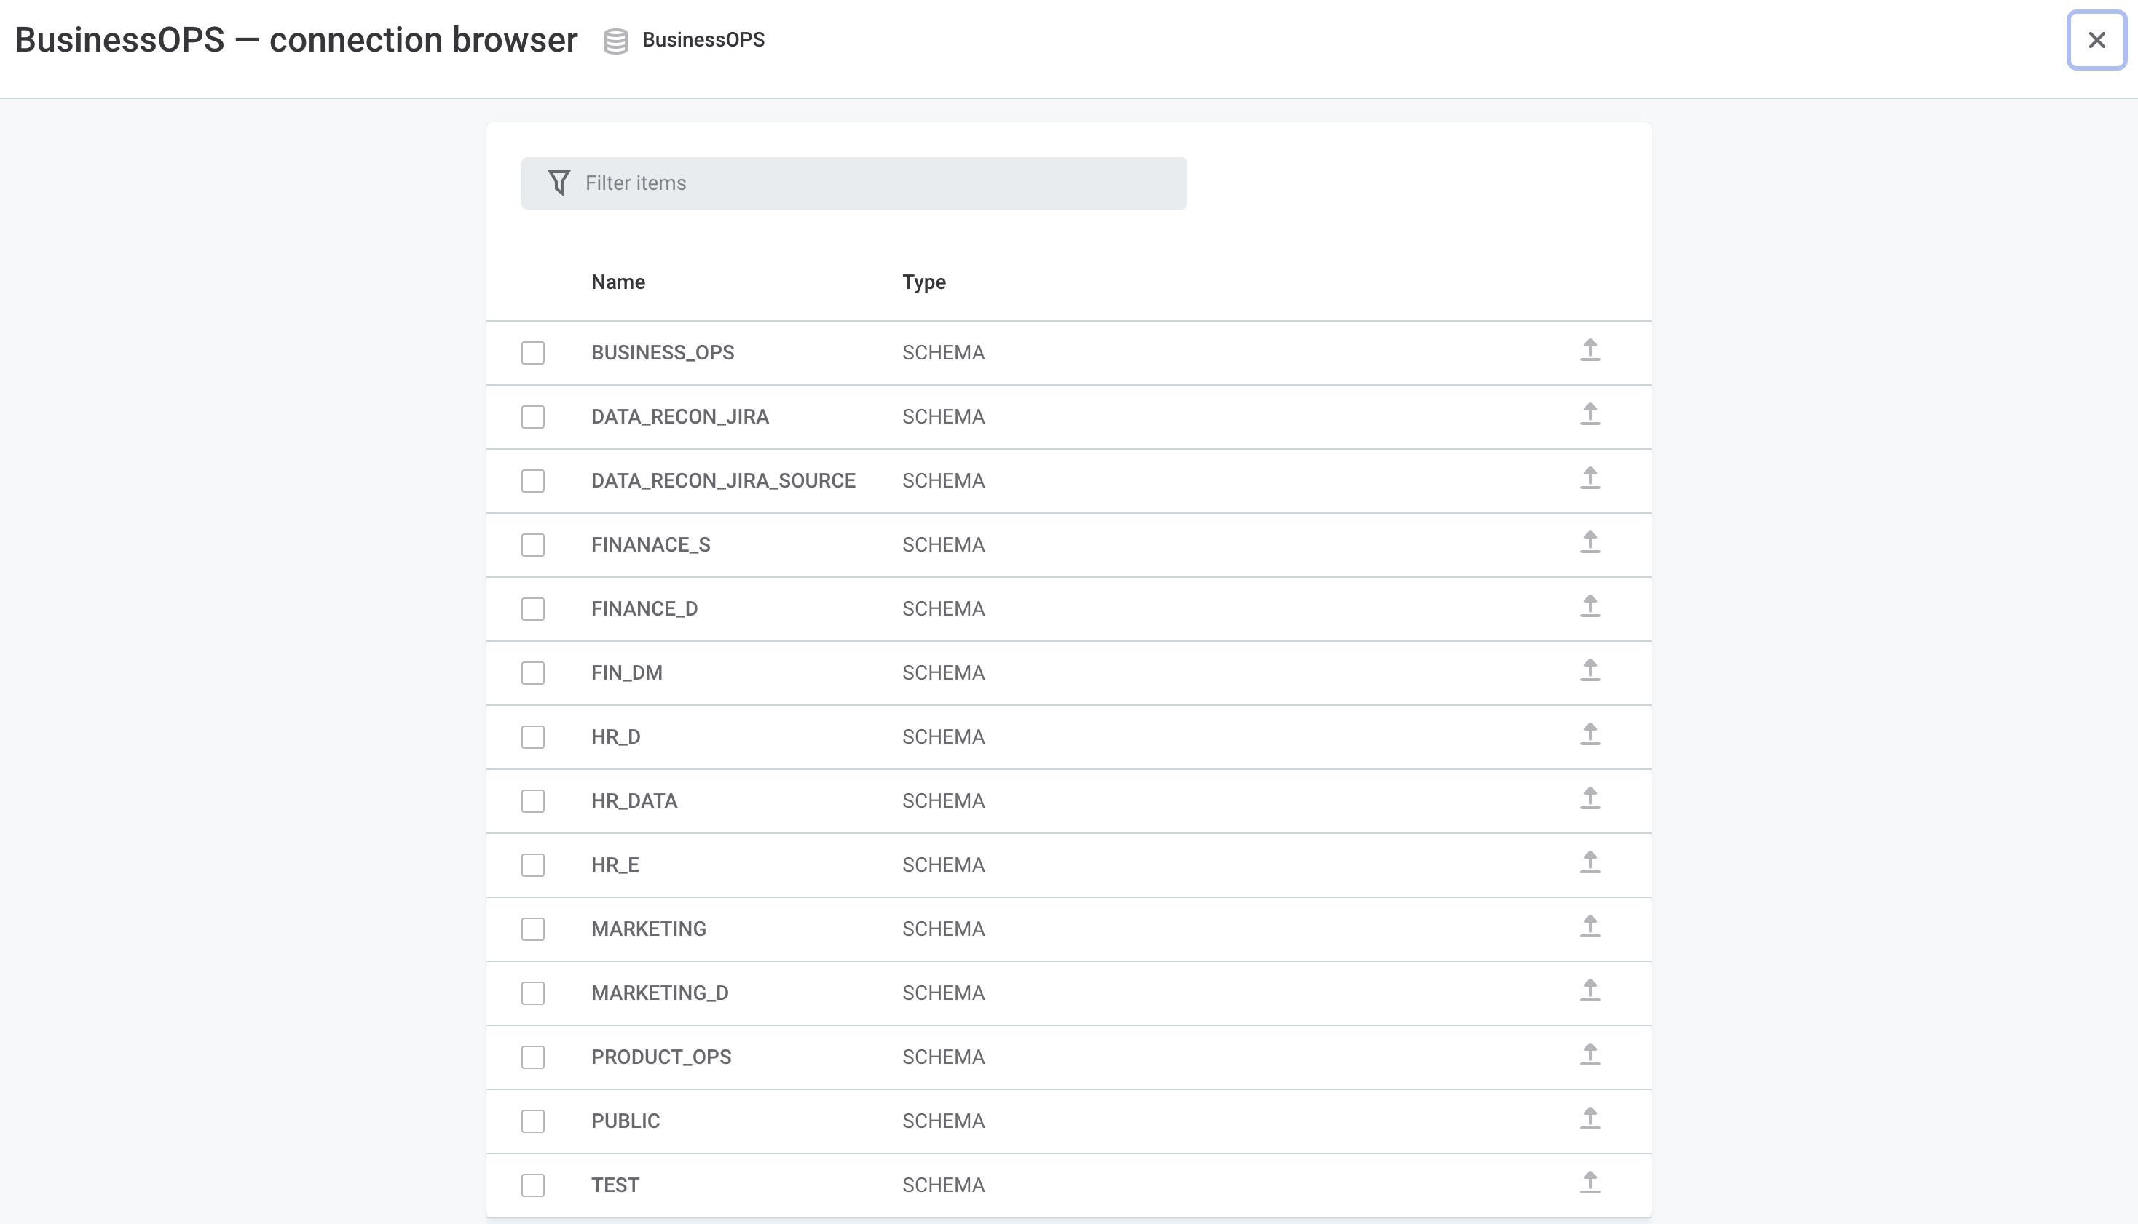2138x1224 pixels.
Task: Click the export icon for HR_DATA schema
Action: coord(1591,798)
